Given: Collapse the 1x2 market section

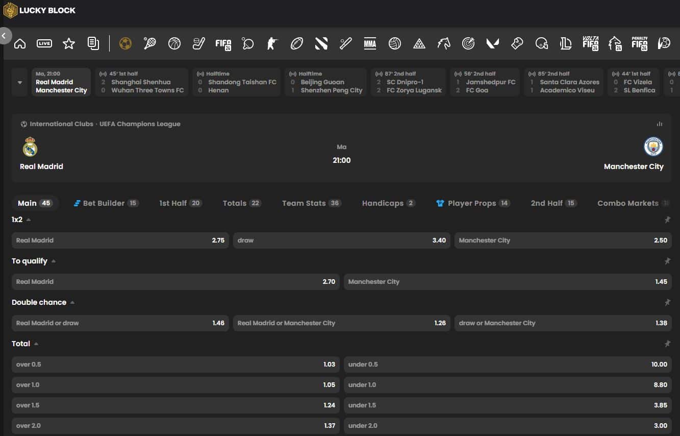Looking at the screenshot, I should click(x=29, y=220).
